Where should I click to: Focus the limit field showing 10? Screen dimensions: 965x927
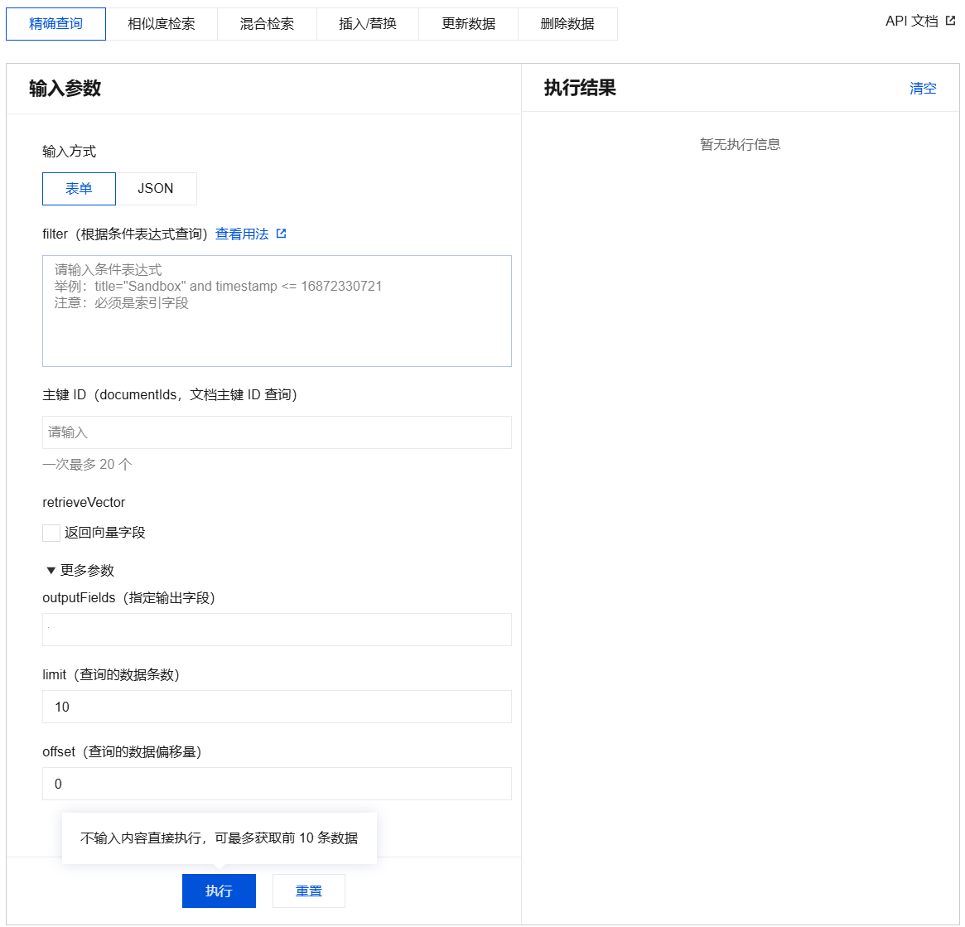click(277, 707)
